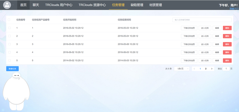Check the checkbox for task 2
Screen dimensions: 239x112
(10, 36)
